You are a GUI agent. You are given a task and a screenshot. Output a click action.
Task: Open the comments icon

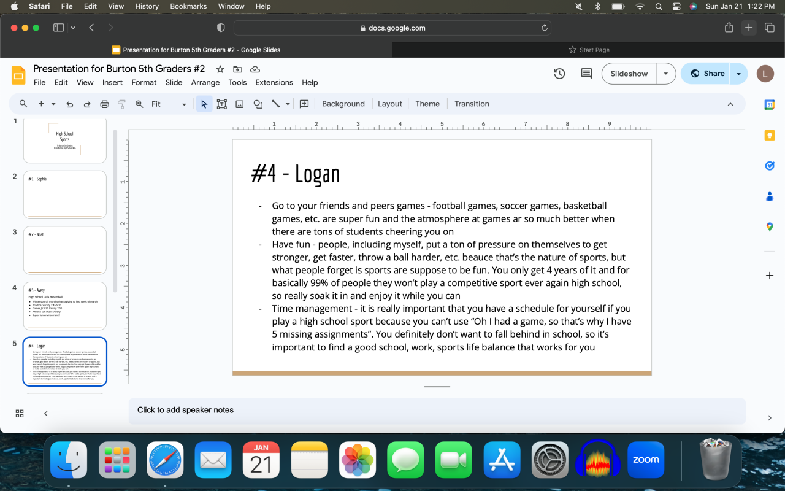[x=586, y=74]
